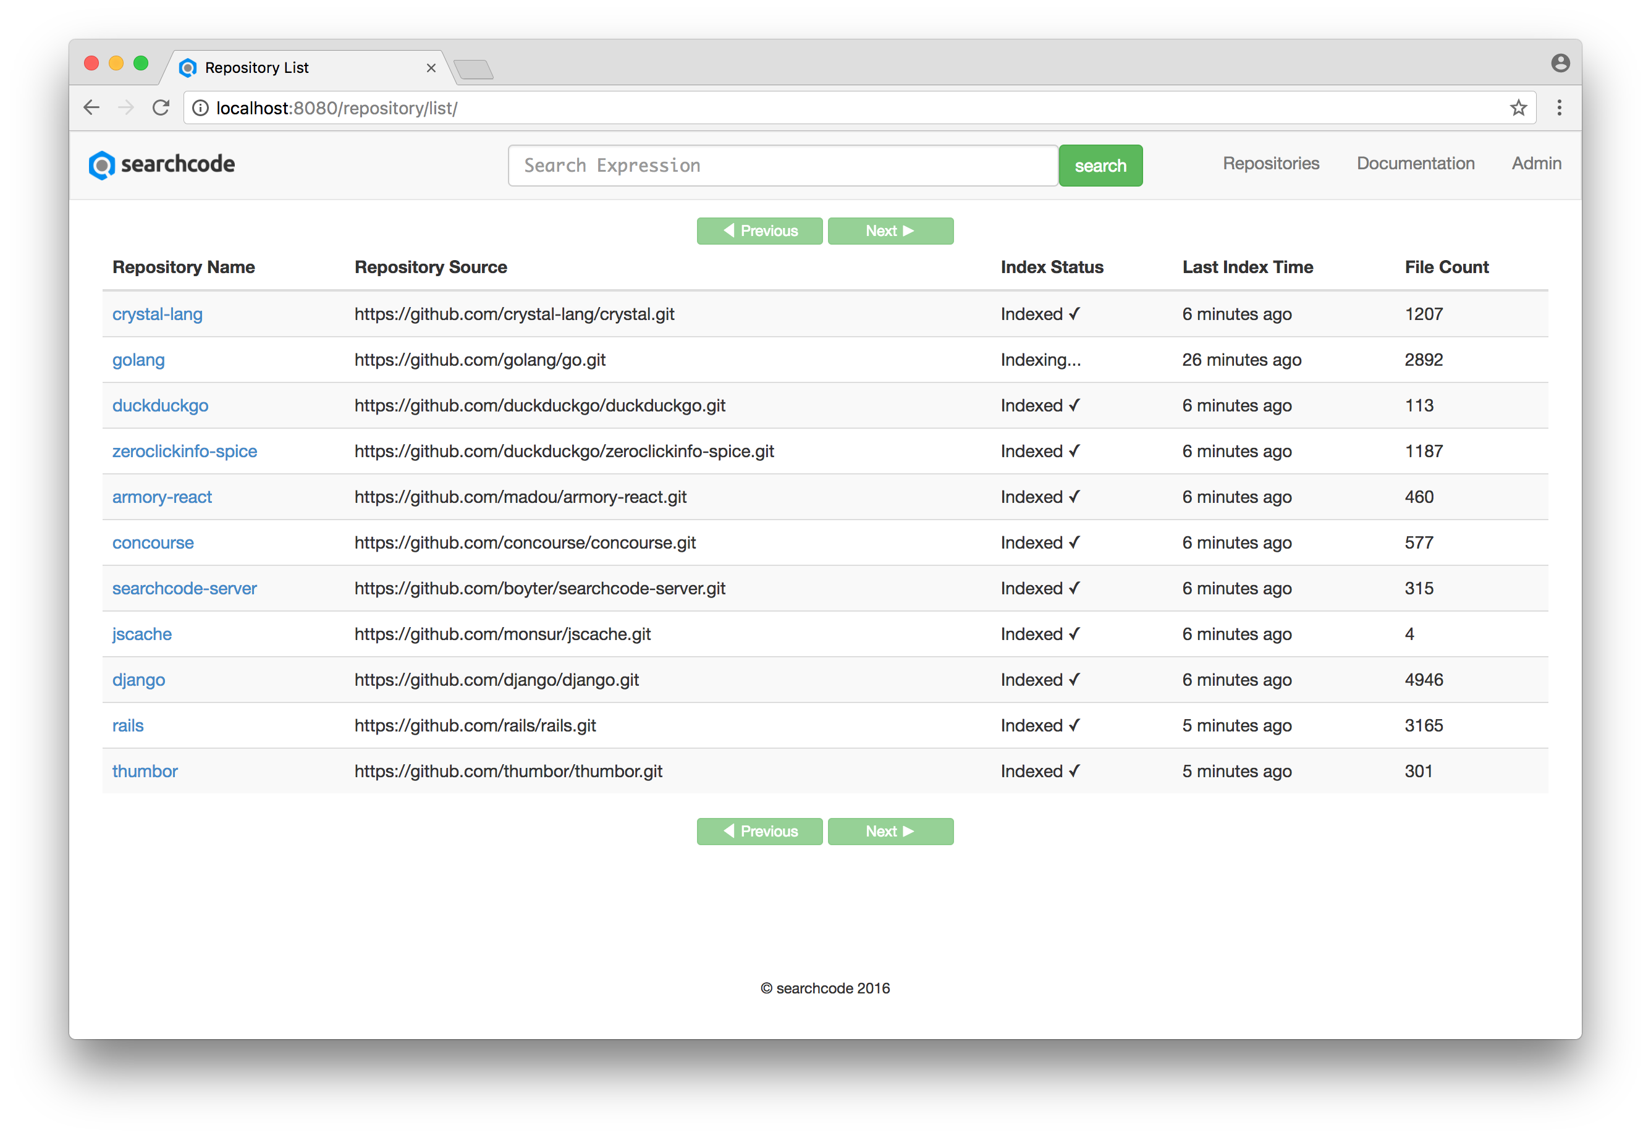Open the Chrome three-dot menu
The width and height of the screenshot is (1651, 1138).
(1559, 107)
